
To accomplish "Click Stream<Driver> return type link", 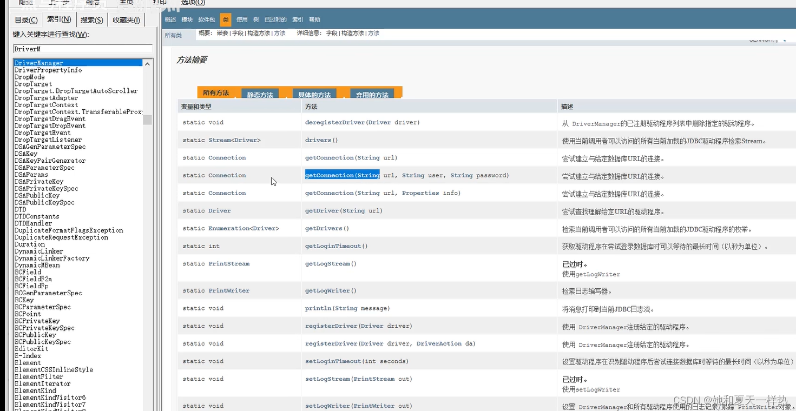I will [234, 140].
